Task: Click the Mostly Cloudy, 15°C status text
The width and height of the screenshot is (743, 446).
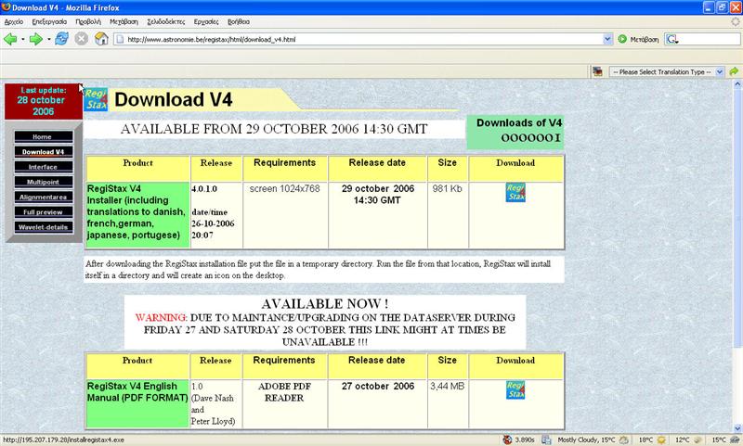Action: pyautogui.click(x=586, y=440)
